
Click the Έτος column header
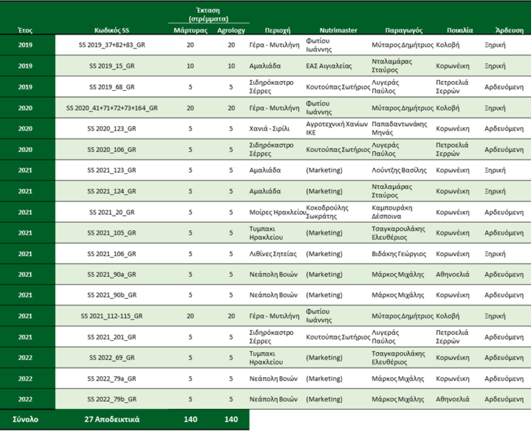tap(25, 31)
